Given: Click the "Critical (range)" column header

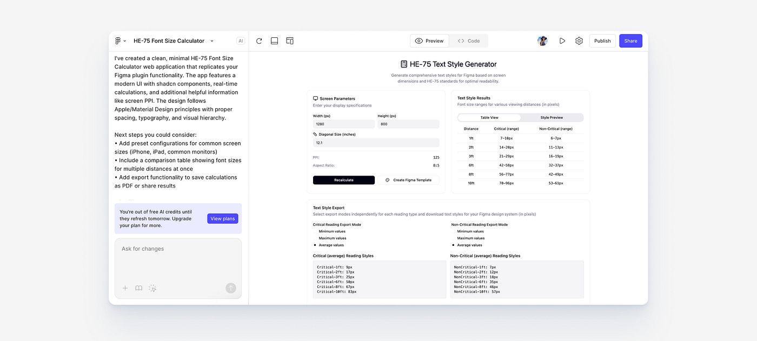Looking at the screenshot, I should click(x=507, y=129).
